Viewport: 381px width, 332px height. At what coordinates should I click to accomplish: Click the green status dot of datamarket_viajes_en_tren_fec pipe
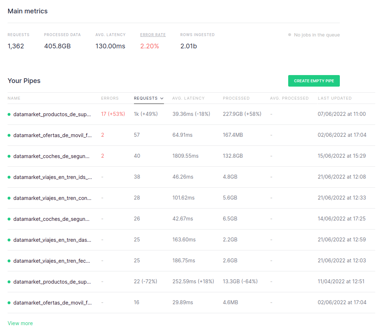point(9,261)
